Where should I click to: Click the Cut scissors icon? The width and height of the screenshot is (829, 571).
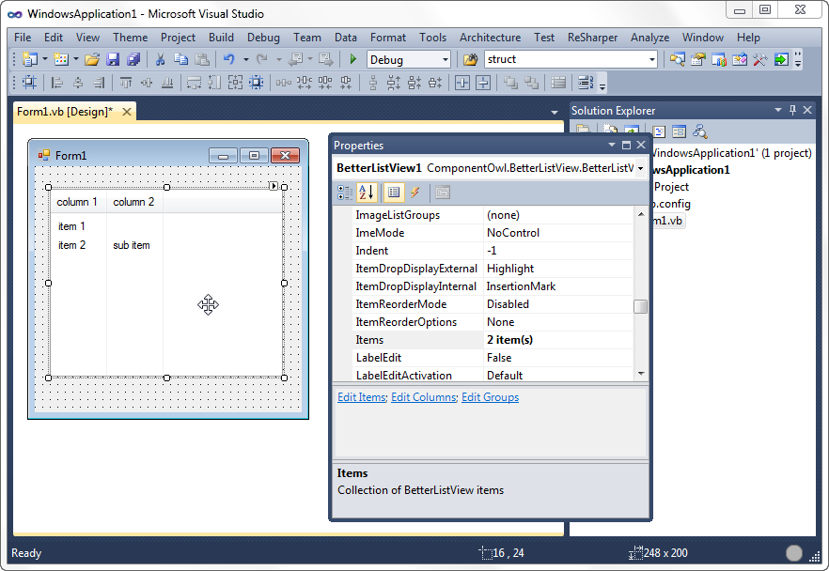pyautogui.click(x=161, y=59)
